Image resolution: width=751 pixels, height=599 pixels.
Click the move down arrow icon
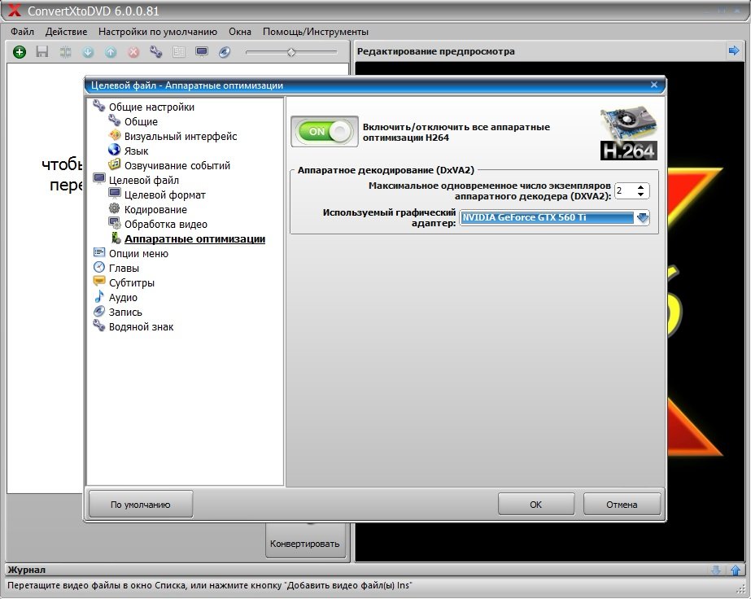(88, 52)
